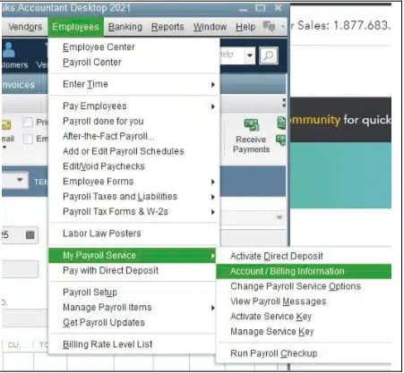Select View Payroll Messages
Screen dimensions: 404x373
(x=304, y=301)
